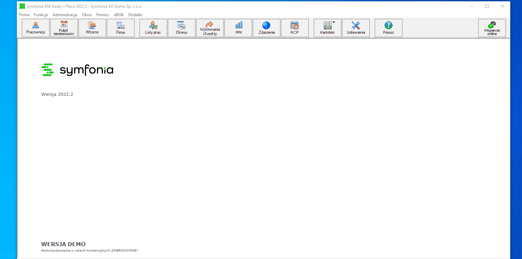Open the Wzorce templates toolbar button
This screenshot has height=259, width=522.
click(92, 28)
